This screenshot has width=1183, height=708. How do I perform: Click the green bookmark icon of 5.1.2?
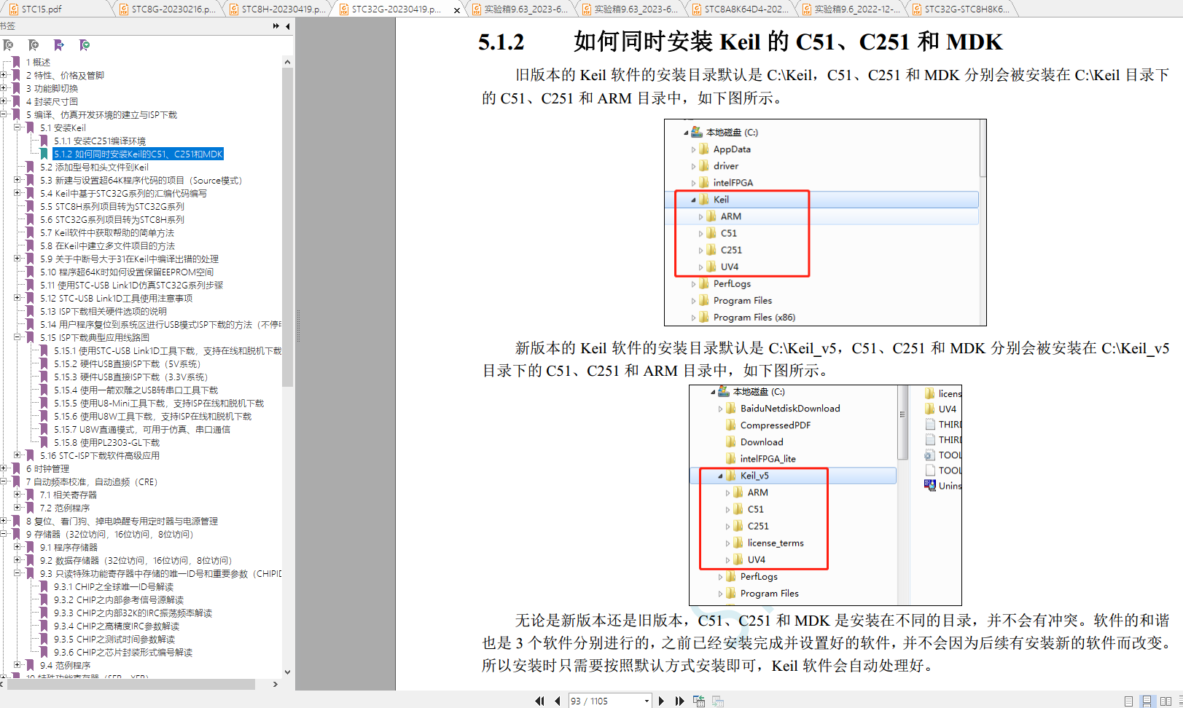(44, 154)
